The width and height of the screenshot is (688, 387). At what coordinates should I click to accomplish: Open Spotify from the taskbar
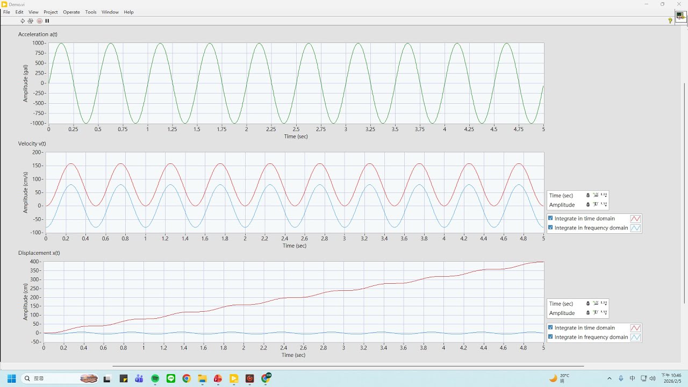click(x=155, y=378)
